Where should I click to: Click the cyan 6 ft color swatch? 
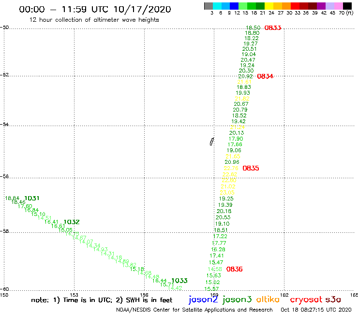coord(217,6)
